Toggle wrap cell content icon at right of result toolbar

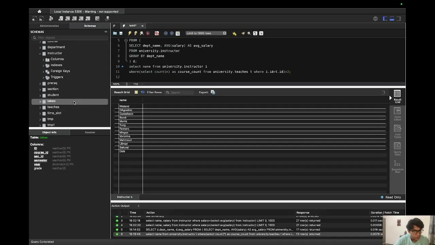[x=383, y=92]
